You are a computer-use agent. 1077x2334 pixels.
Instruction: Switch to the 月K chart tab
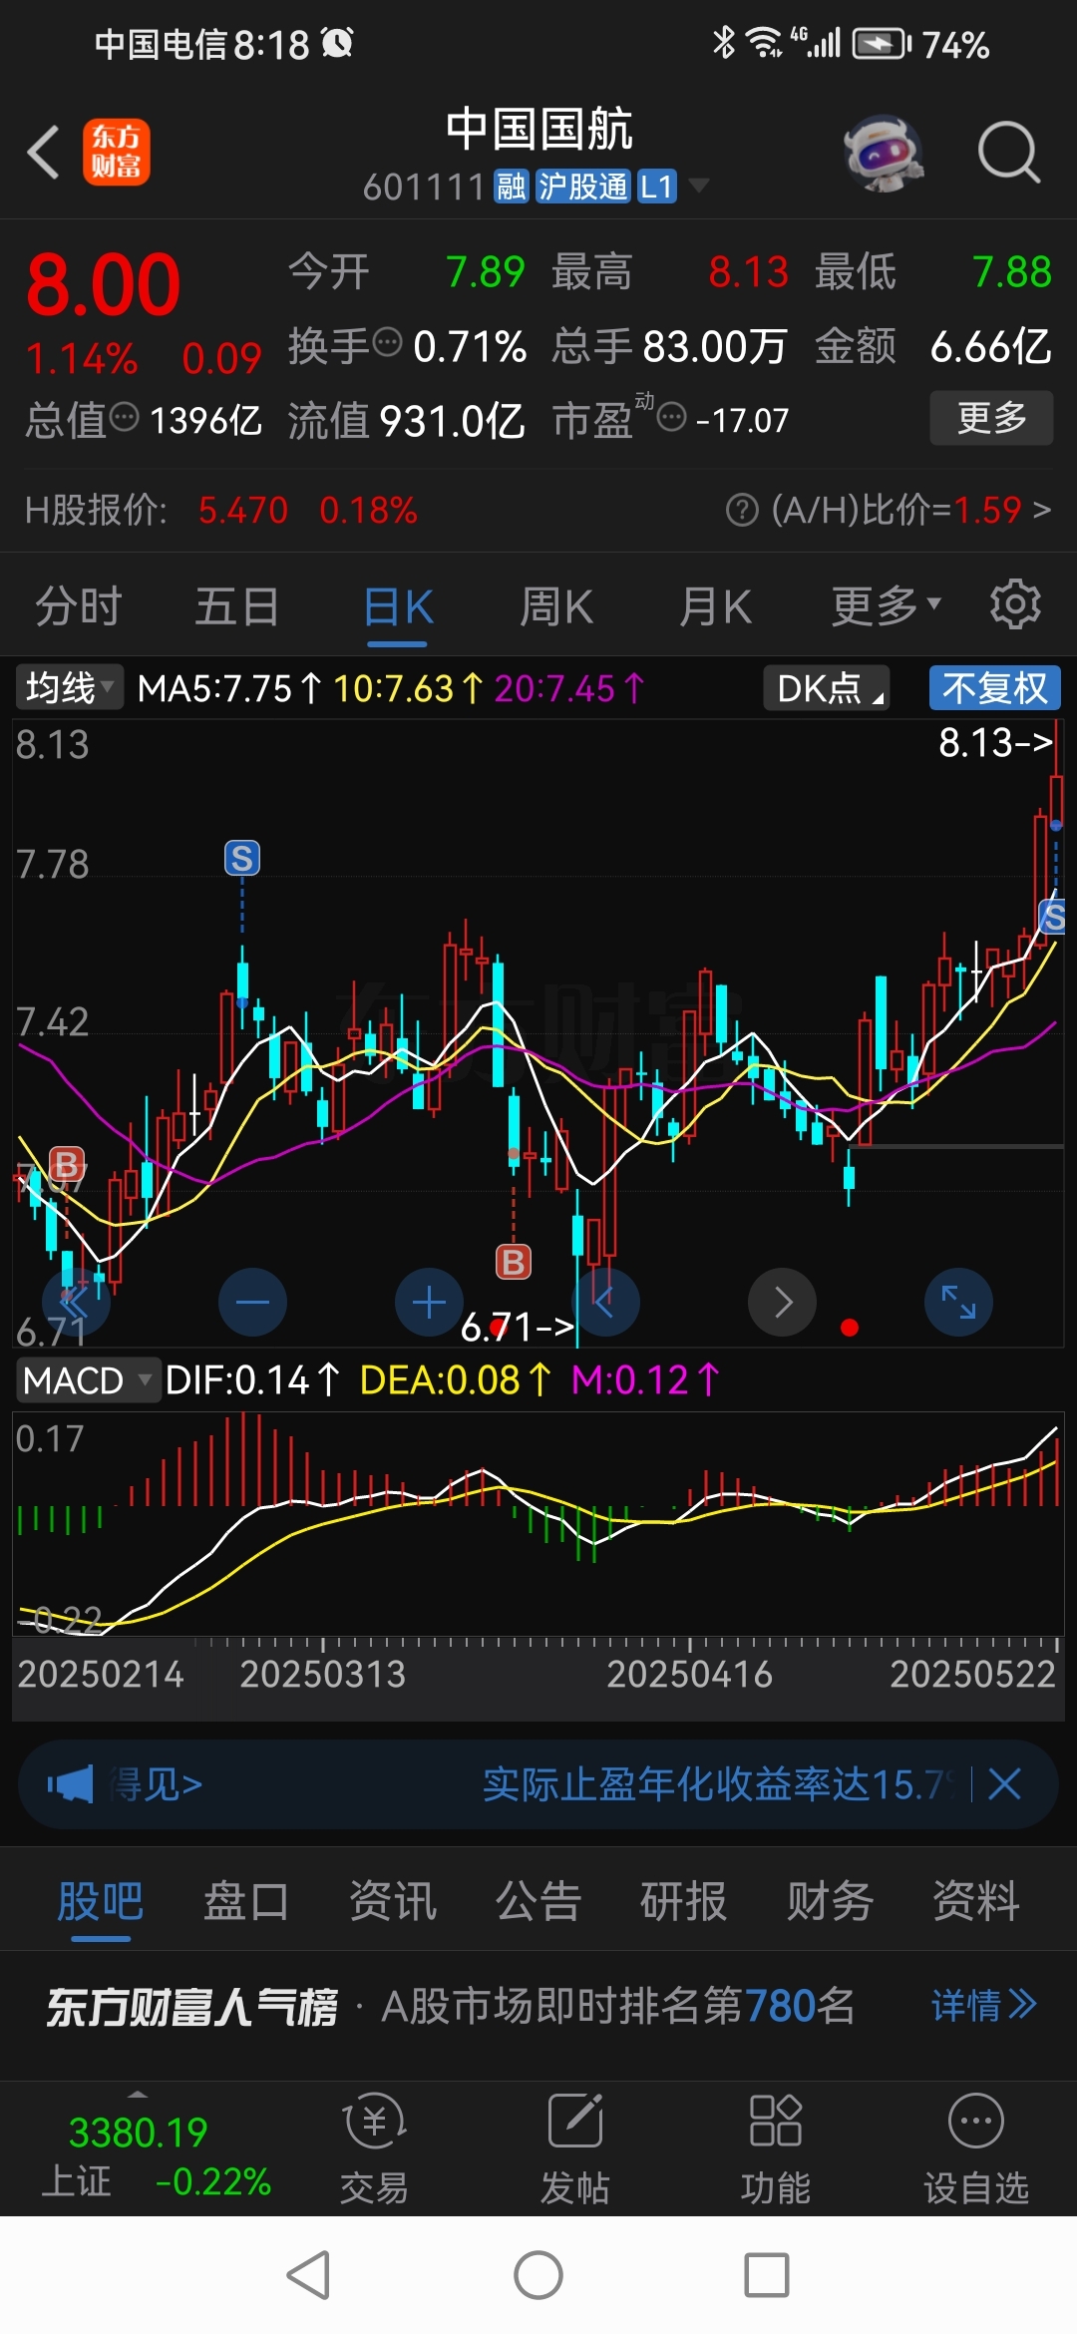715,606
